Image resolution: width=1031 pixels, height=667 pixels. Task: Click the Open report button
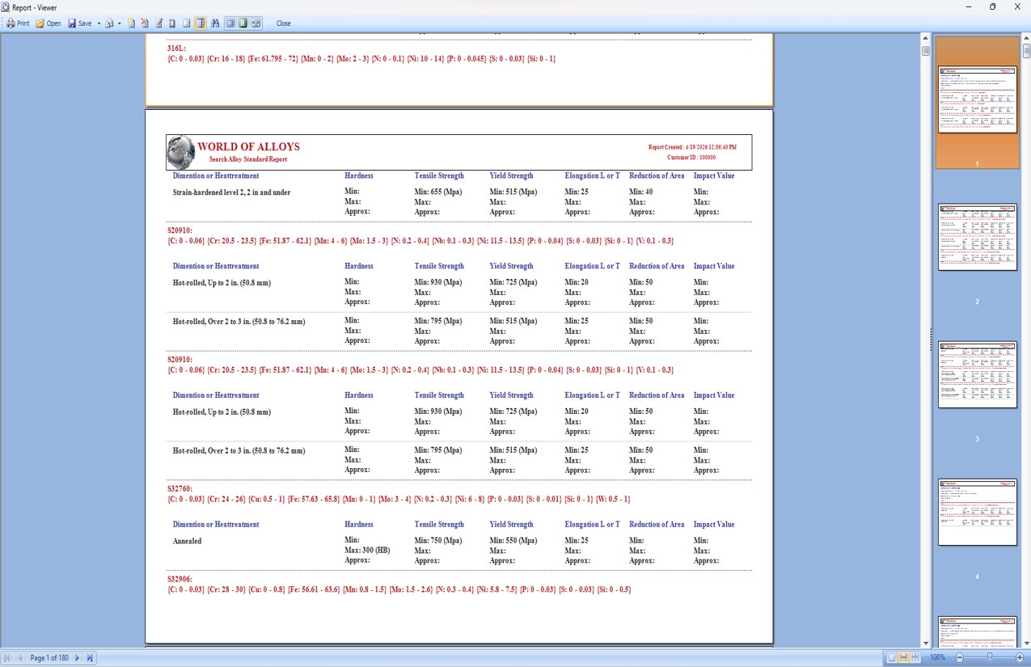click(49, 23)
